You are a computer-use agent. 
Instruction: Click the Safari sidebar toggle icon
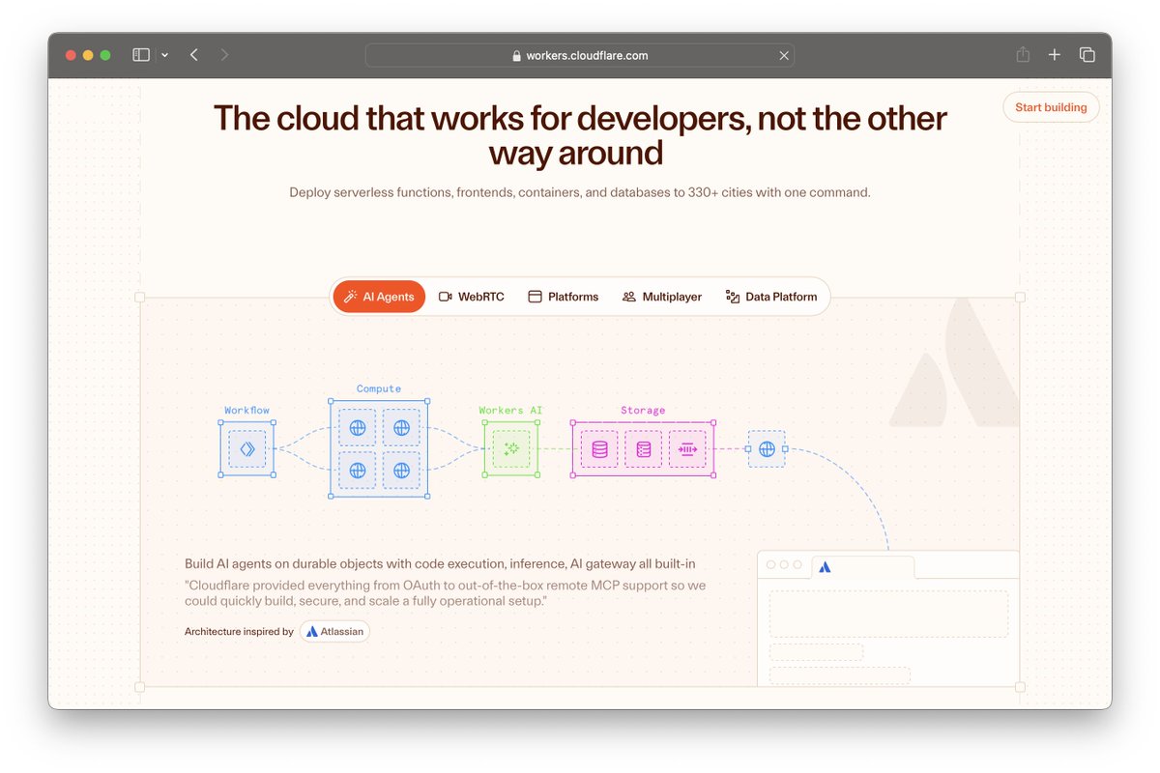[141, 55]
